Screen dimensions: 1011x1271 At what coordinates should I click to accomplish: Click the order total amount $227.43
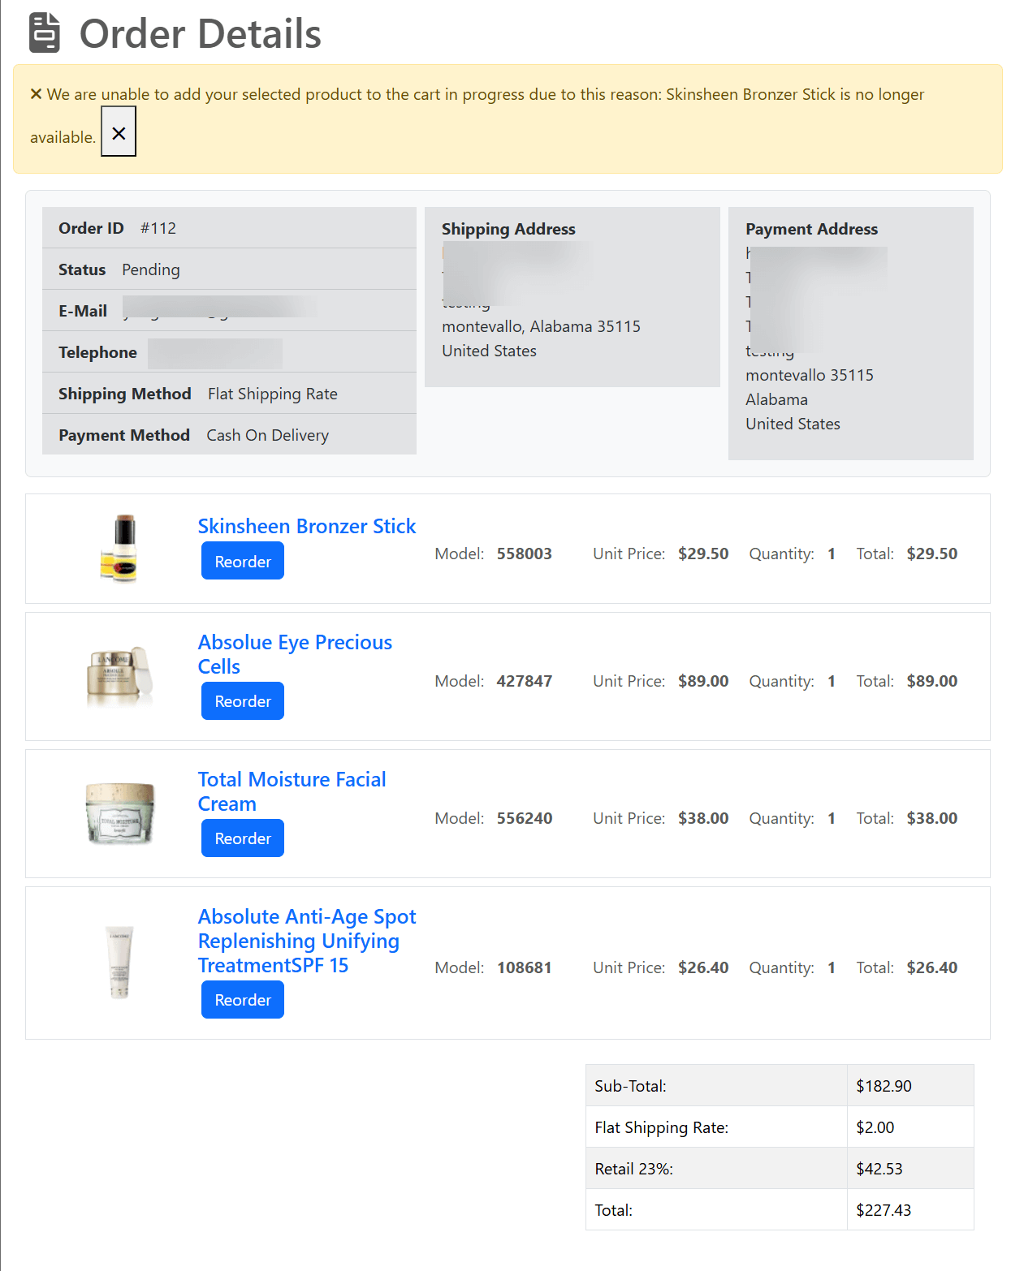[x=884, y=1210]
